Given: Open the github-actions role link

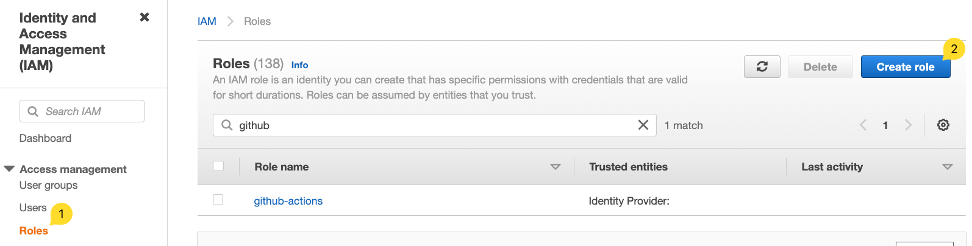Looking at the screenshot, I should click(288, 201).
